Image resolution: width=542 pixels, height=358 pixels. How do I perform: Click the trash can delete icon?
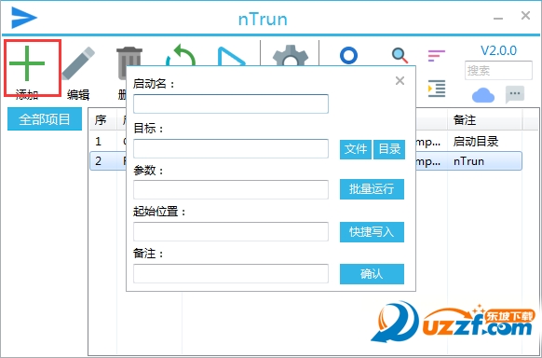point(129,63)
